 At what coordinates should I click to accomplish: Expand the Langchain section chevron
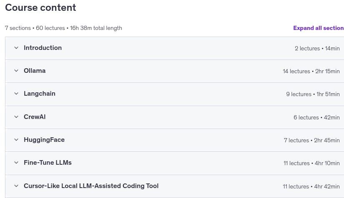click(x=16, y=94)
